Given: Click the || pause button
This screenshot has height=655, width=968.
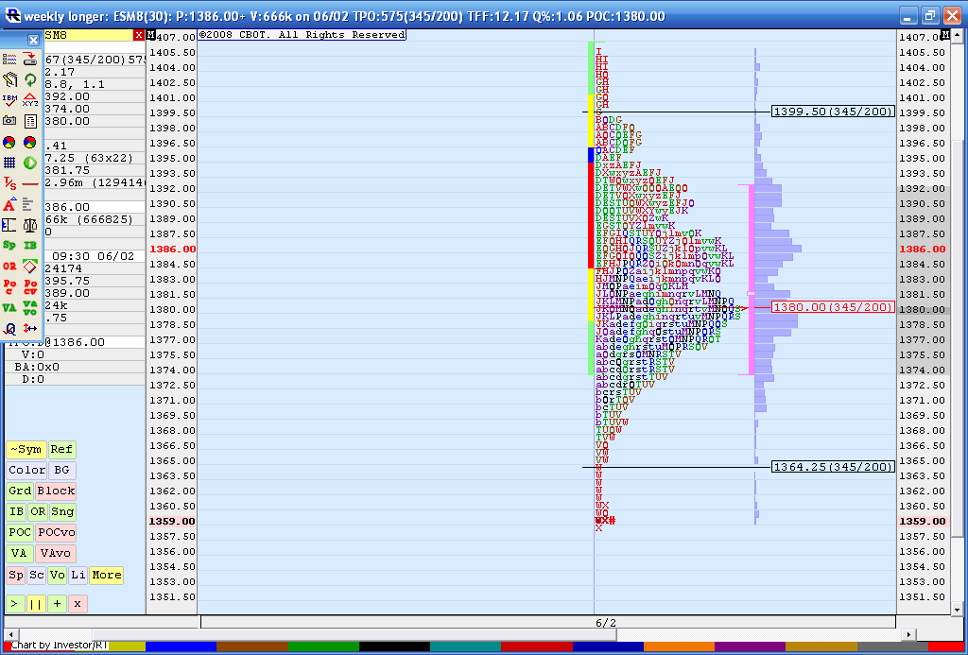Looking at the screenshot, I should (x=36, y=604).
